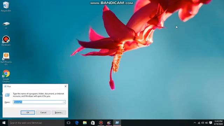This screenshot has height=126, width=224.
Task: Click the battery tray icon
Action: coord(206,123)
